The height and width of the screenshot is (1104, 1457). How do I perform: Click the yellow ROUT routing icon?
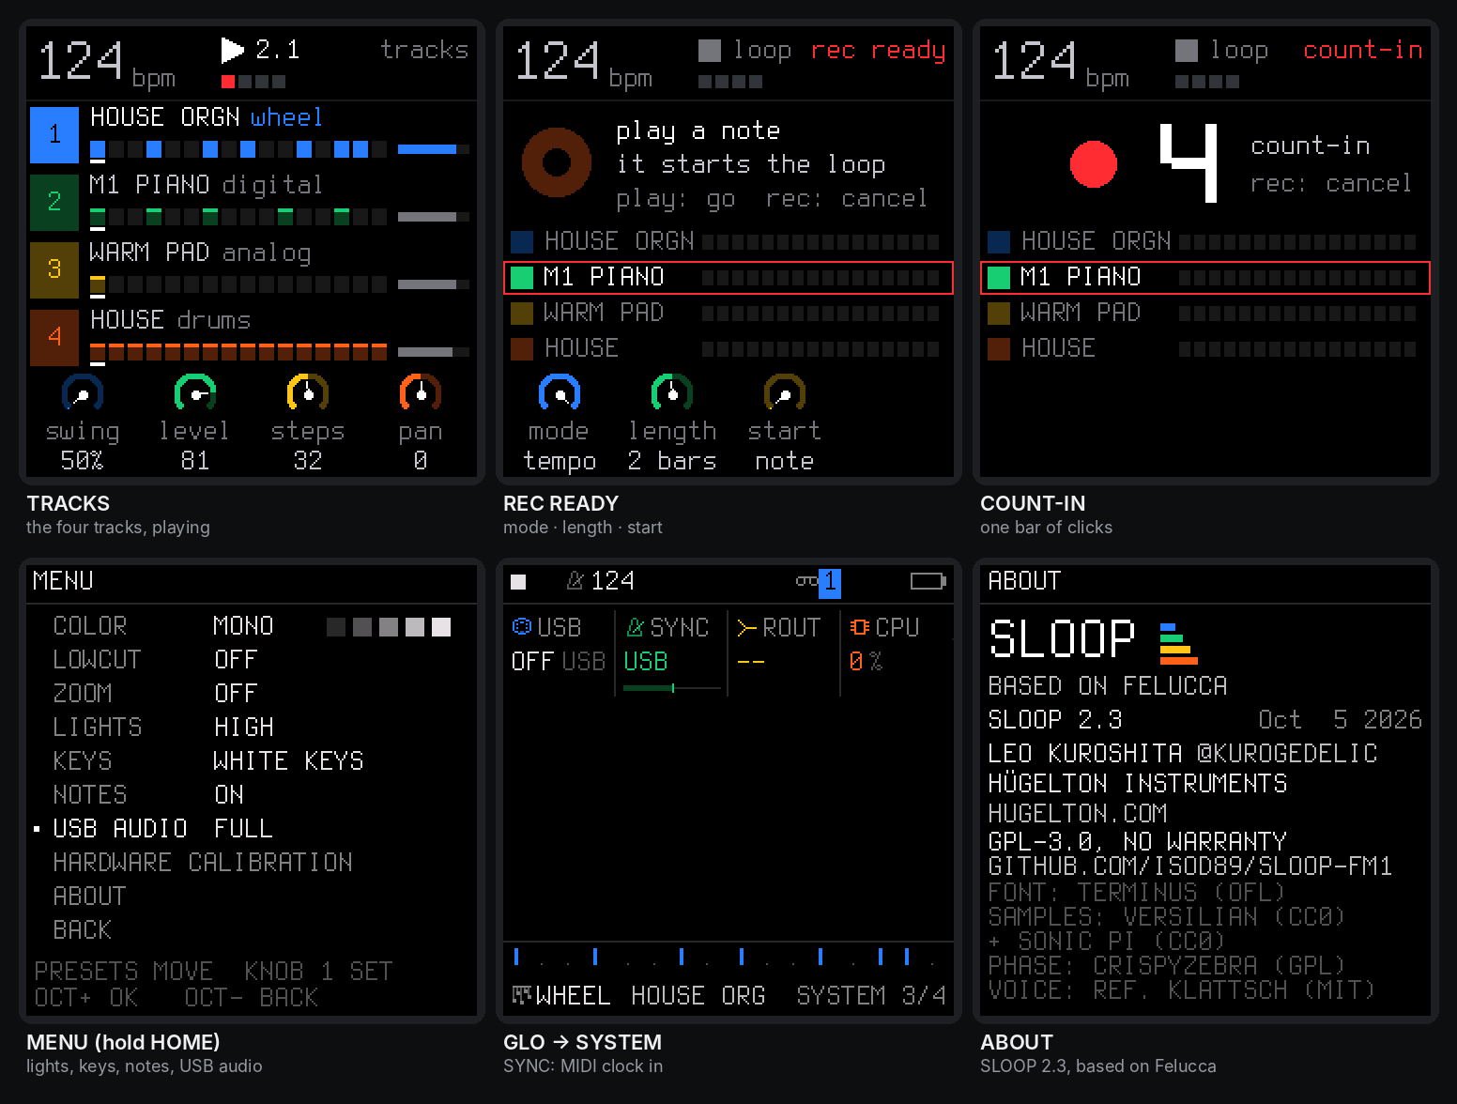coord(747,626)
